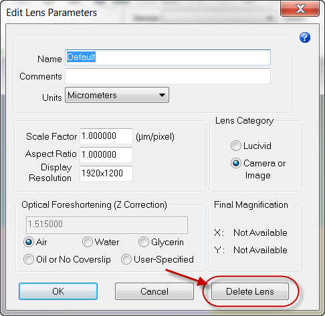The height and width of the screenshot is (316, 325).
Task: Click the Name field containing Default
Action: point(168,57)
